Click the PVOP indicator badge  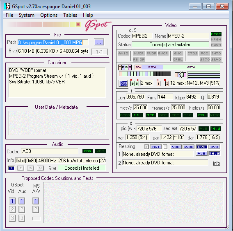(151, 53)
